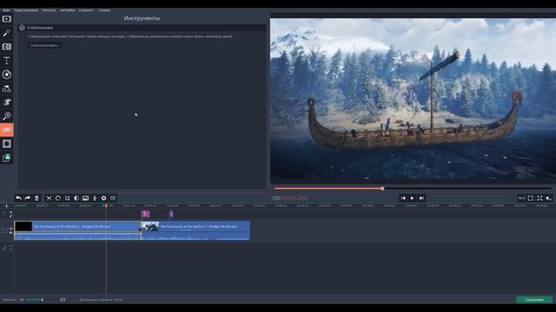This screenshot has height=312, width=556.
Task: Click the Undo arrow in timeline toolbar
Action: tap(18, 198)
